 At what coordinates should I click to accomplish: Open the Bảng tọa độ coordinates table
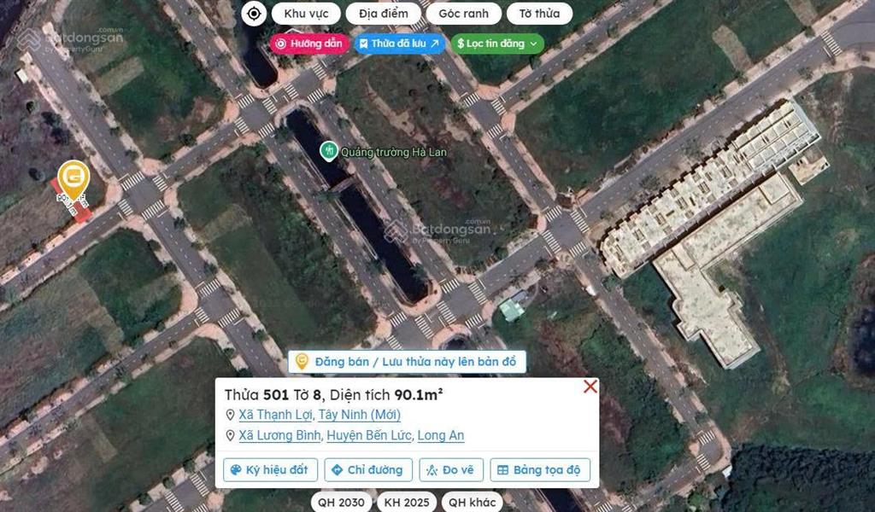(x=539, y=470)
